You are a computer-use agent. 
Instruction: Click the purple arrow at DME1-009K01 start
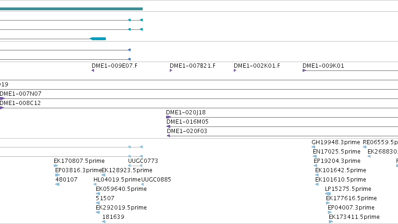pyautogui.click(x=304, y=70)
